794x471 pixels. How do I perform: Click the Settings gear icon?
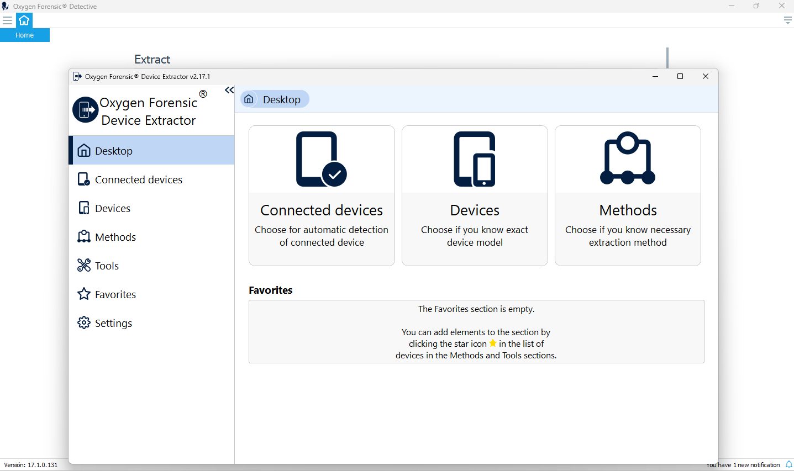click(84, 322)
